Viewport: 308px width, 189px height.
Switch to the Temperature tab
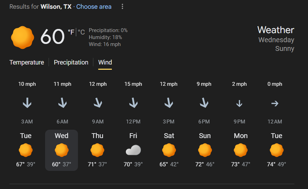(27, 62)
